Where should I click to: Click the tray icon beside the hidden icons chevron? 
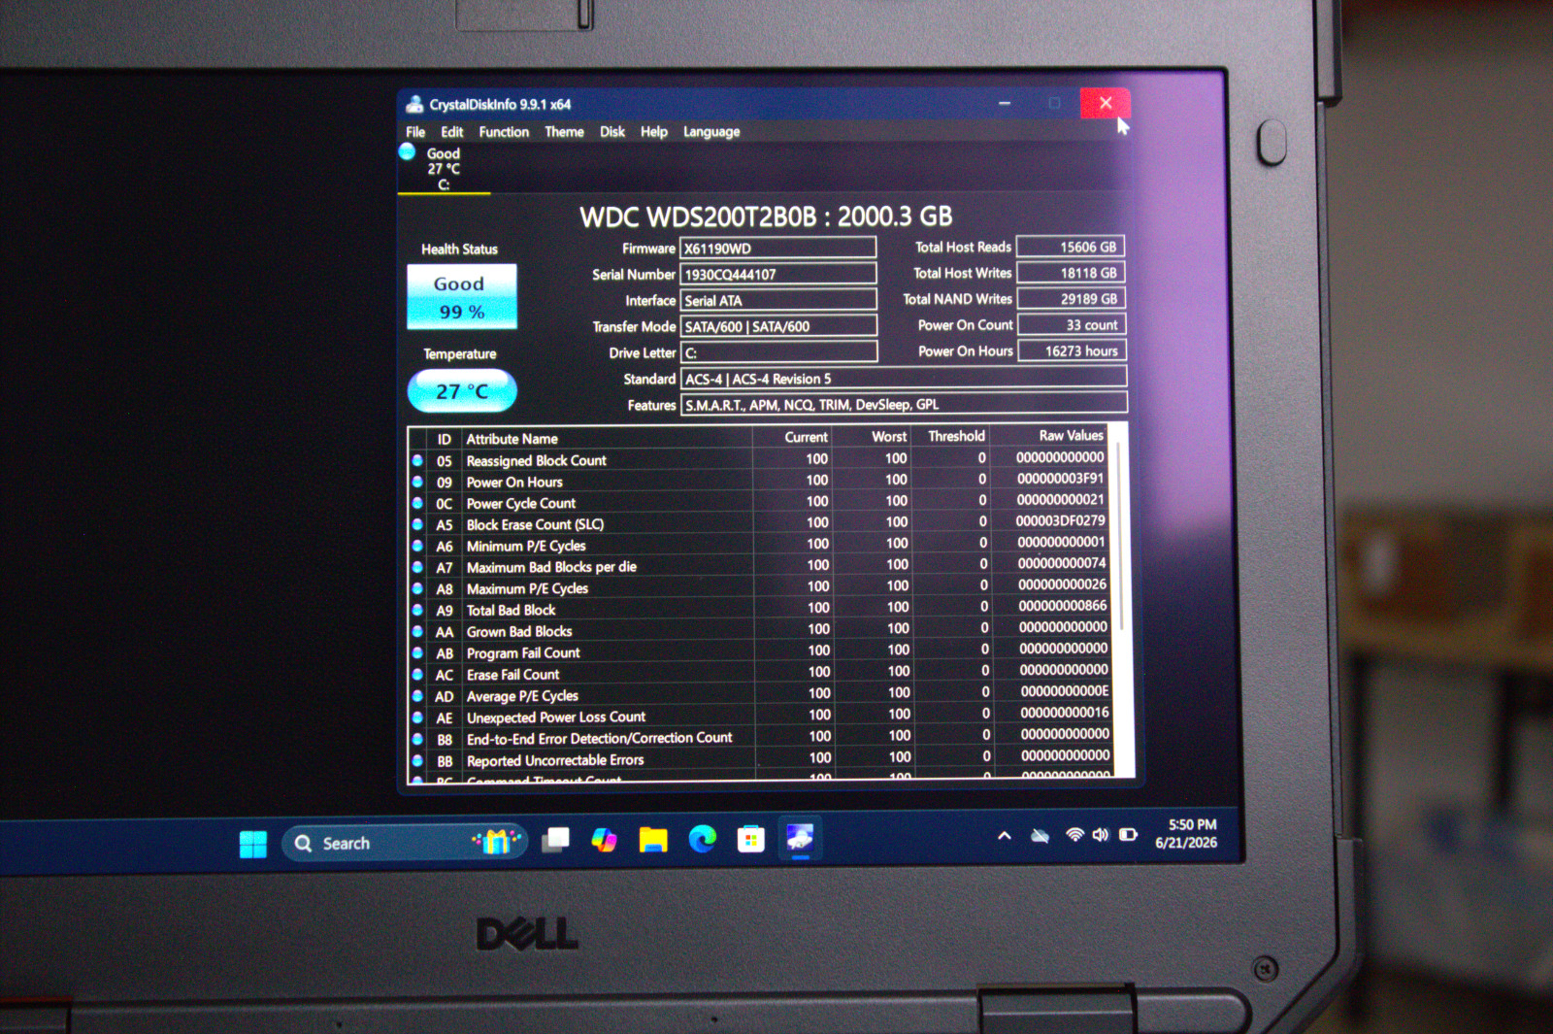tap(1040, 836)
